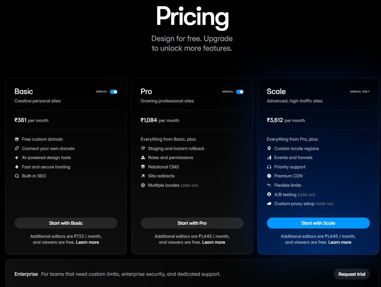The height and width of the screenshot is (287, 381).
Task: Click the free custom domain icon
Action: [17, 139]
